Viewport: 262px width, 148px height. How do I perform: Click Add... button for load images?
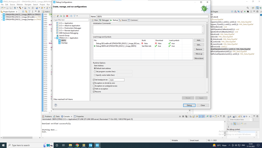199,40
